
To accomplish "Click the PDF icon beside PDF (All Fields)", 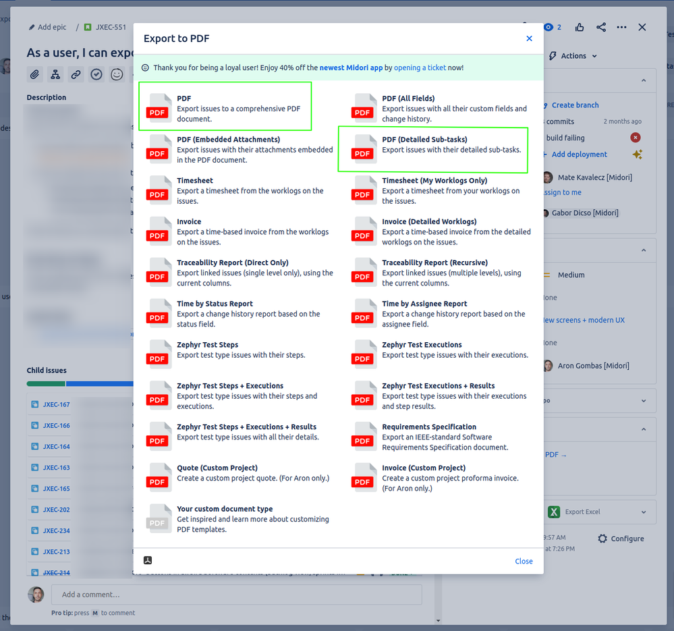I will [364, 109].
